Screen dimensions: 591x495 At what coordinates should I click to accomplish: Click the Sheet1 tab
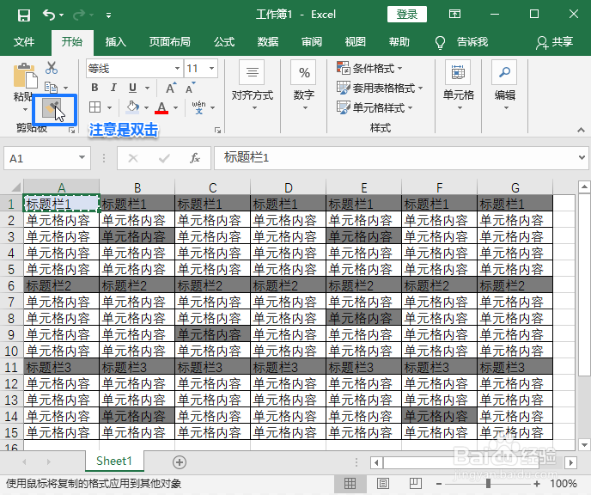(114, 461)
